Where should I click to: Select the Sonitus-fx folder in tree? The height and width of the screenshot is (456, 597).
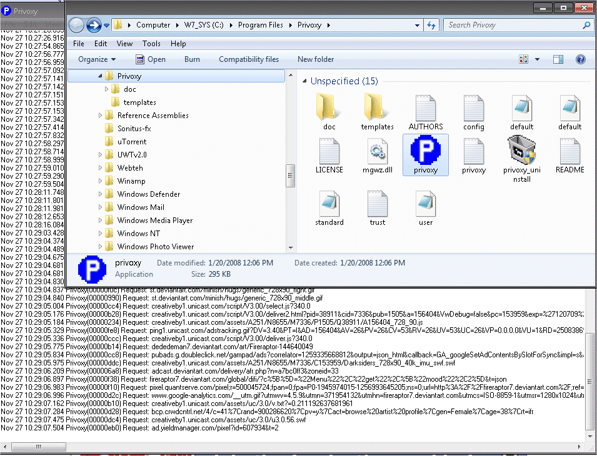[x=134, y=129]
